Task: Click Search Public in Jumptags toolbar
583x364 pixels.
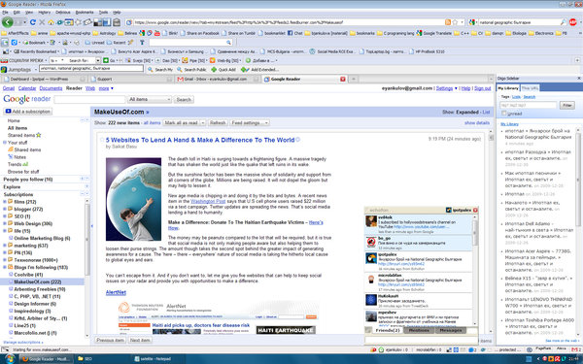Action: point(191,70)
